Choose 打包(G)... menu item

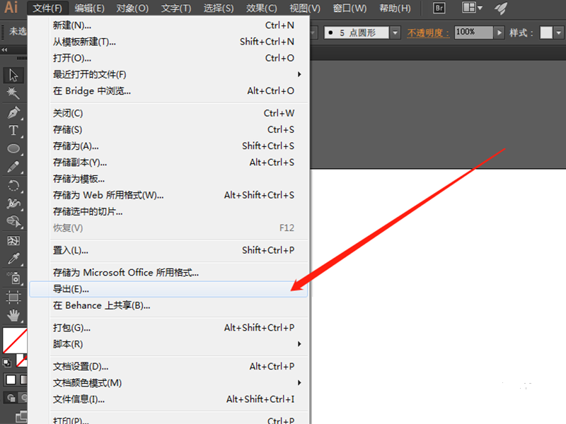pyautogui.click(x=168, y=328)
